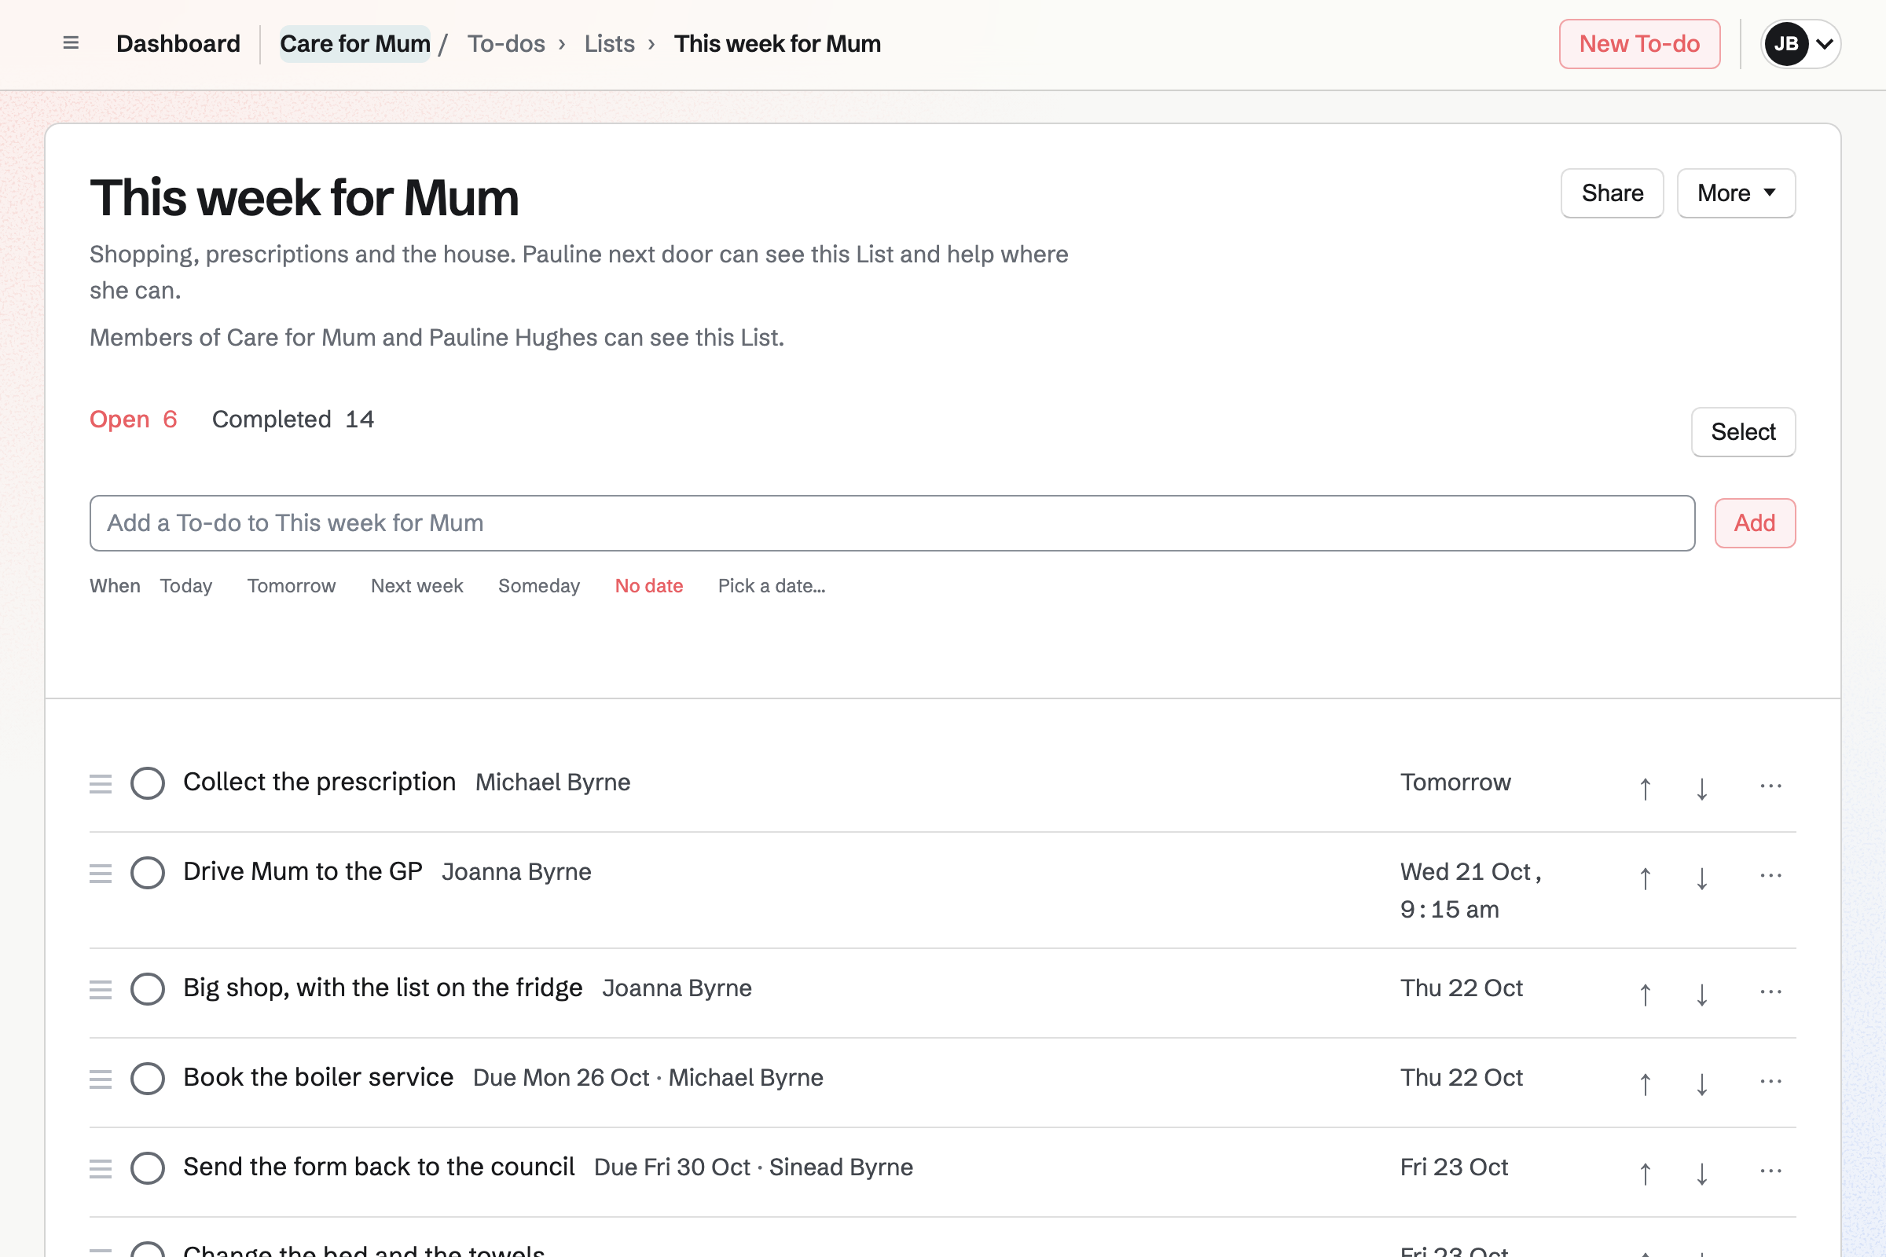Move "Big shop" to-do up
Viewport: 1886px width, 1257px height.
(x=1645, y=994)
